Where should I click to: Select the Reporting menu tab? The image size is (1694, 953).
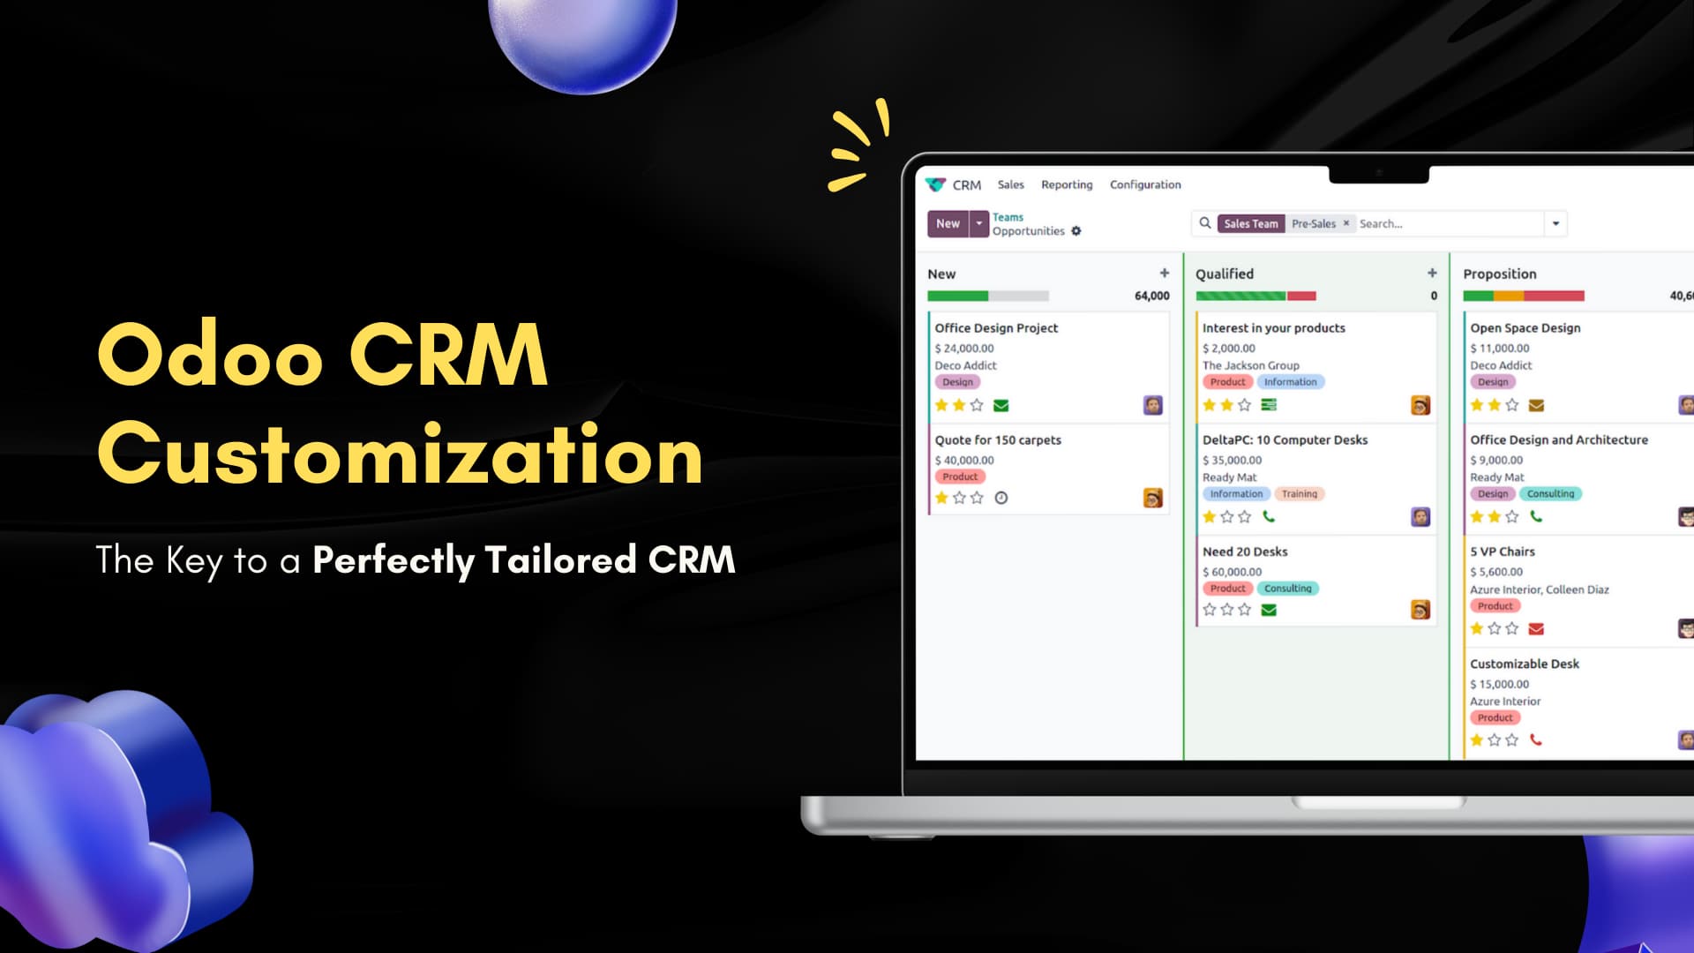[x=1066, y=184]
